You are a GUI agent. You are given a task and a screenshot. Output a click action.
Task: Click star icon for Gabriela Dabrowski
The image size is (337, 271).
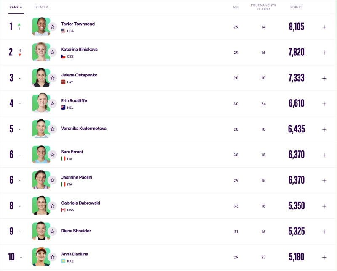52,206
